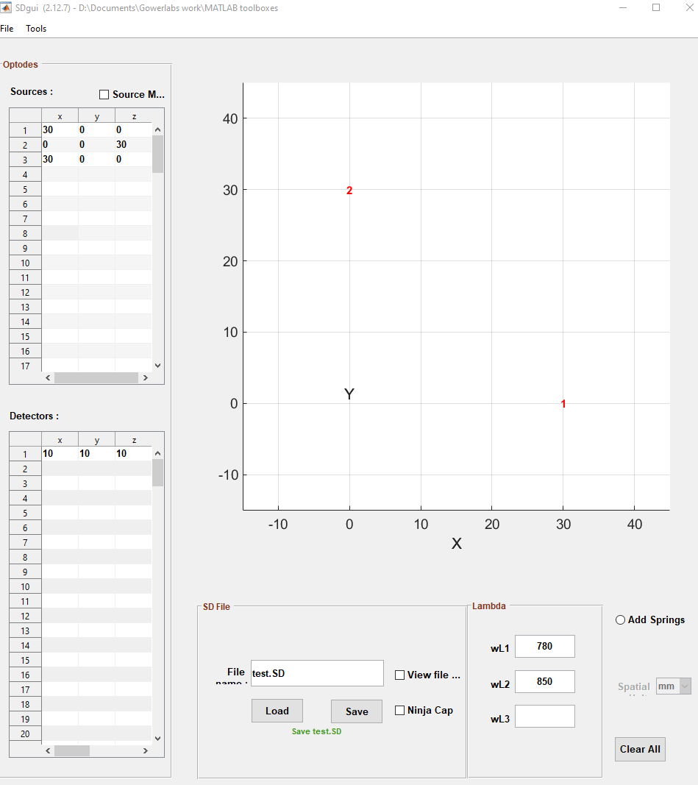The image size is (698, 785).
Task: Click Detectors row 1 x cell 10
Action: tap(60, 454)
